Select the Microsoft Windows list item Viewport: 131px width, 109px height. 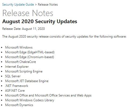[x=19, y=47]
